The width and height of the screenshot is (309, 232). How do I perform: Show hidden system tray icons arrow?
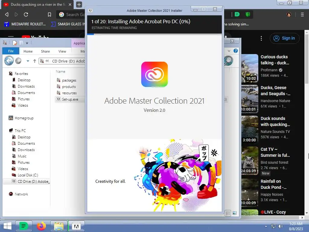pos(266,226)
